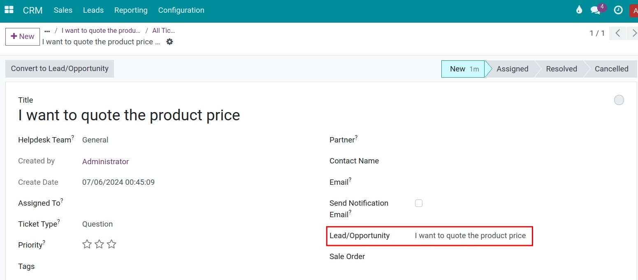Select the New stage
Screen dimensions: 638x280
click(x=463, y=69)
